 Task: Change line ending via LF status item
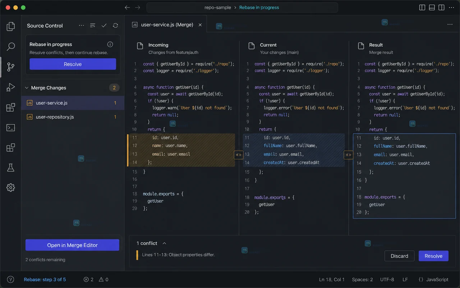[x=405, y=279]
